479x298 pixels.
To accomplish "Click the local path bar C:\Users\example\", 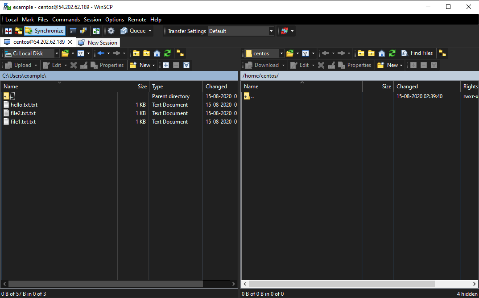I will 119,76.
